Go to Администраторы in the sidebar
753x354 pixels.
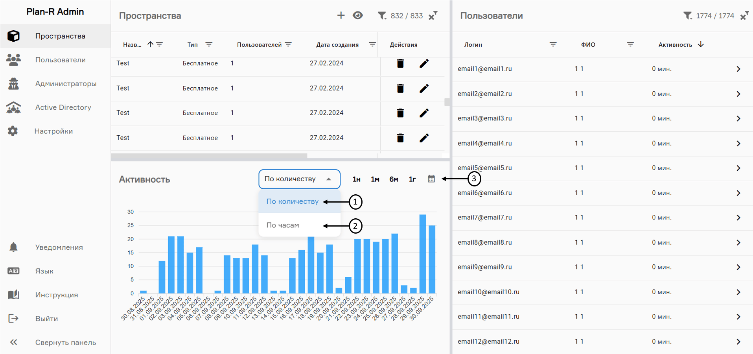click(x=66, y=83)
